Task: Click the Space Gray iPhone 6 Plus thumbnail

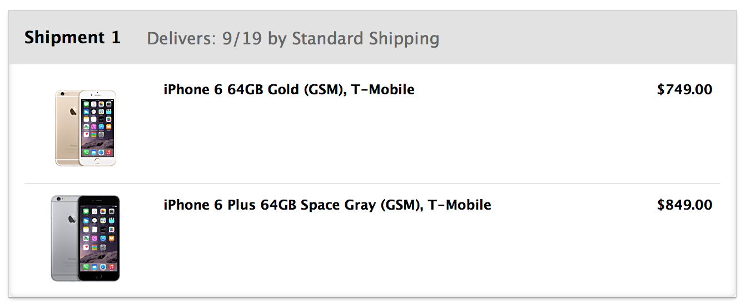Action: 86,238
